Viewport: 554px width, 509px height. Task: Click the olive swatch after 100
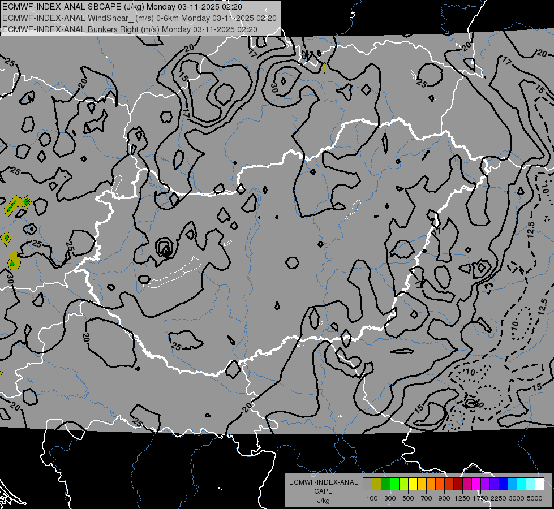(377, 484)
